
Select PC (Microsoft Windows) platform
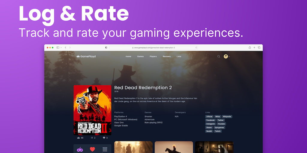pos(126,120)
